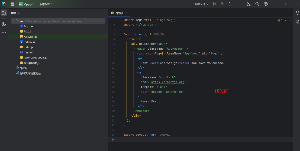The height and width of the screenshot is (151, 300).
Task: Select 临时文件和控制台 node
Action: point(30,73)
